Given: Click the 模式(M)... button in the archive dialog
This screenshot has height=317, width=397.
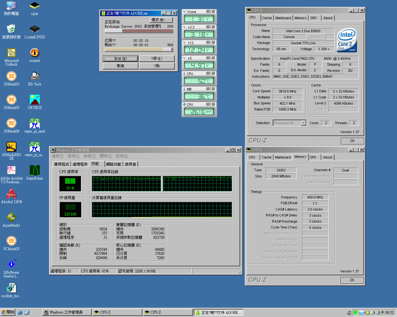Looking at the screenshot, I should point(160,20).
